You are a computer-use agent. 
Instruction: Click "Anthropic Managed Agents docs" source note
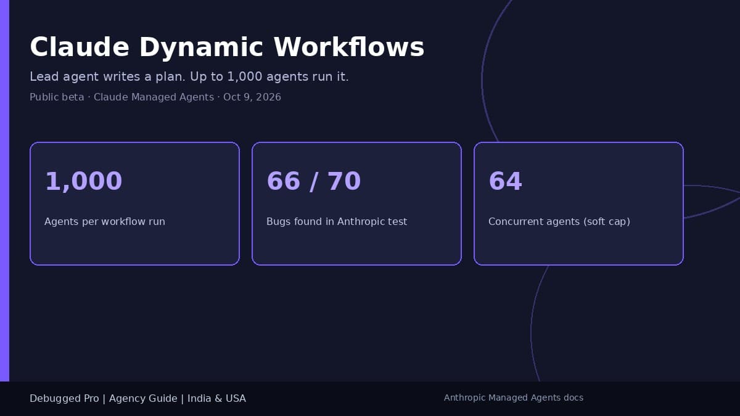point(514,398)
